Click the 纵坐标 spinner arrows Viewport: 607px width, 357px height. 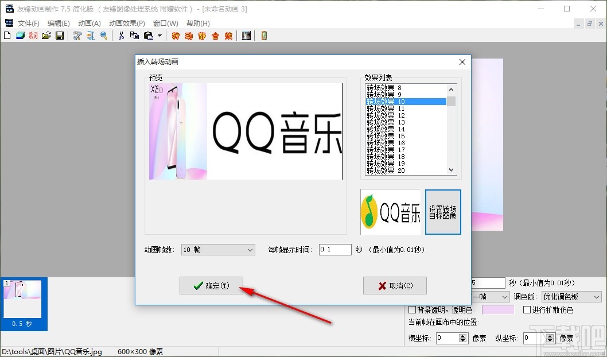pyautogui.click(x=550, y=339)
